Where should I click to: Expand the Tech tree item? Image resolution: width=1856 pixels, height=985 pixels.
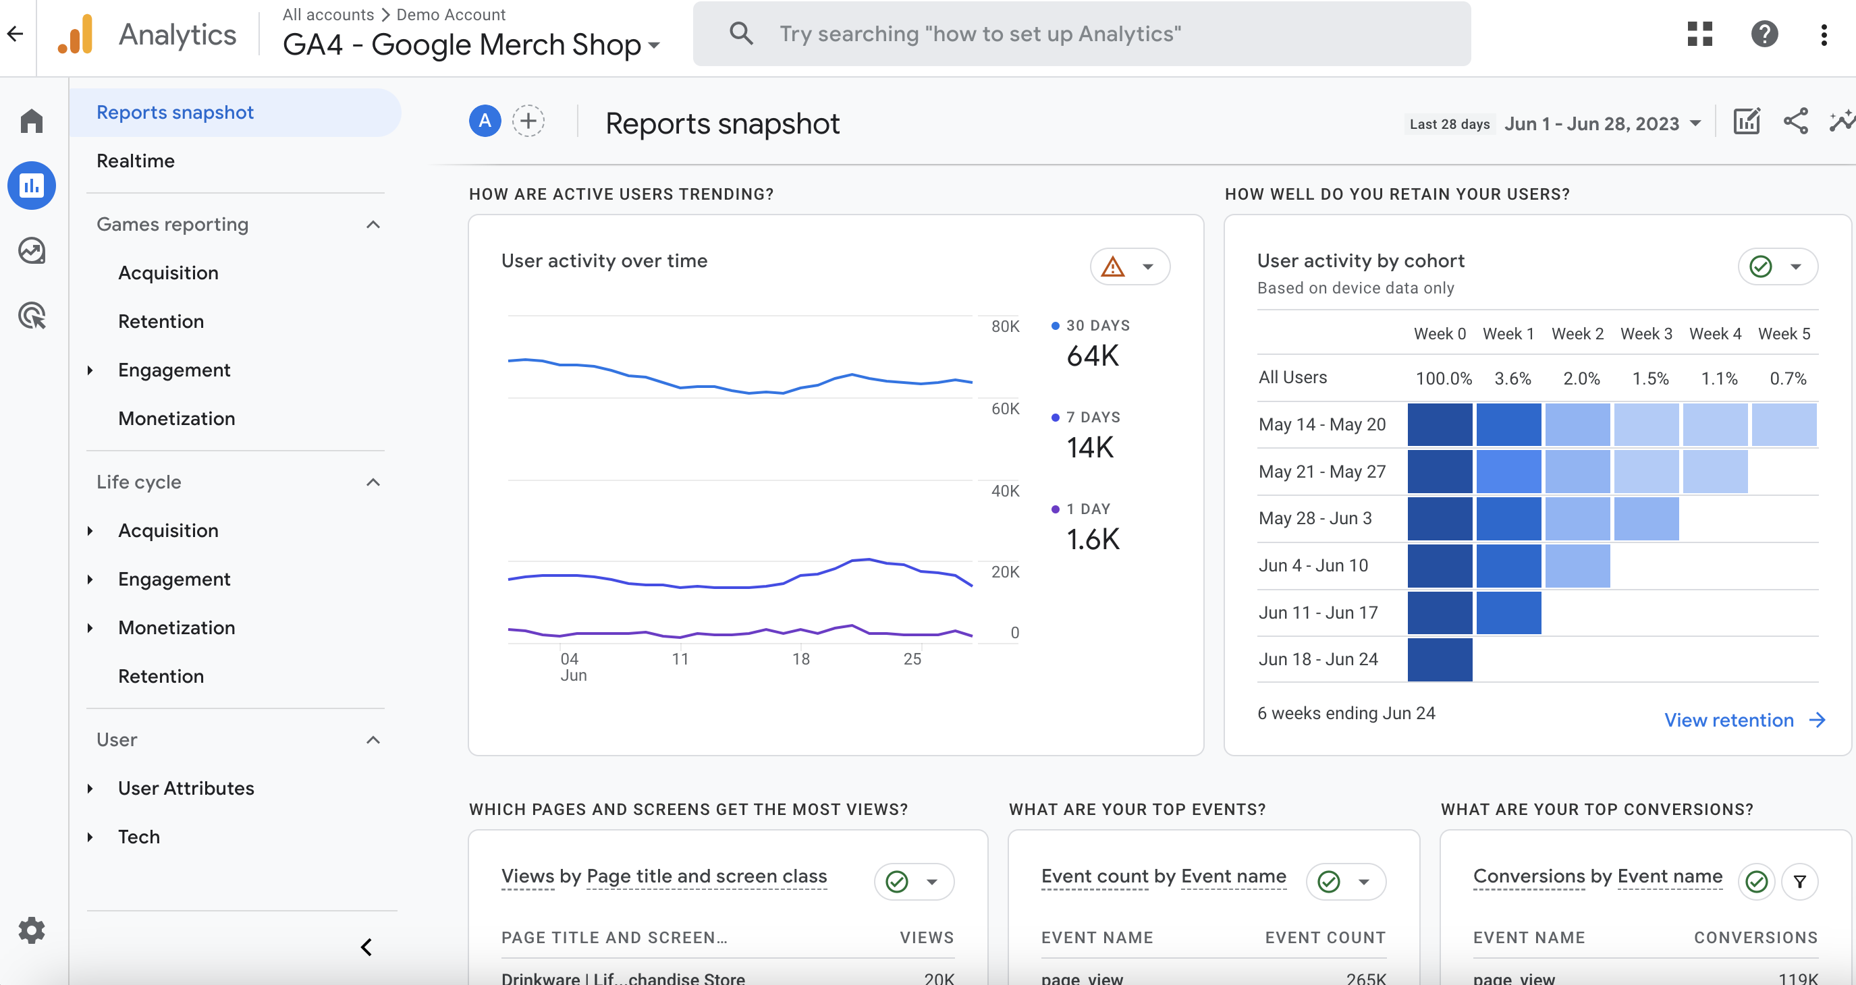pos(90,837)
